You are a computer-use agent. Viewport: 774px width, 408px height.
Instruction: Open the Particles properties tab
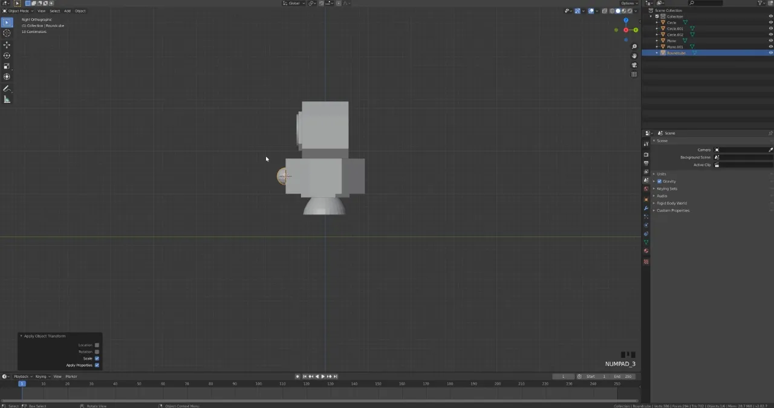click(x=646, y=216)
